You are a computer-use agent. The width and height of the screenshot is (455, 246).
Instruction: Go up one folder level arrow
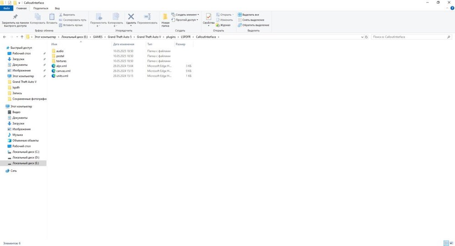tap(22, 37)
